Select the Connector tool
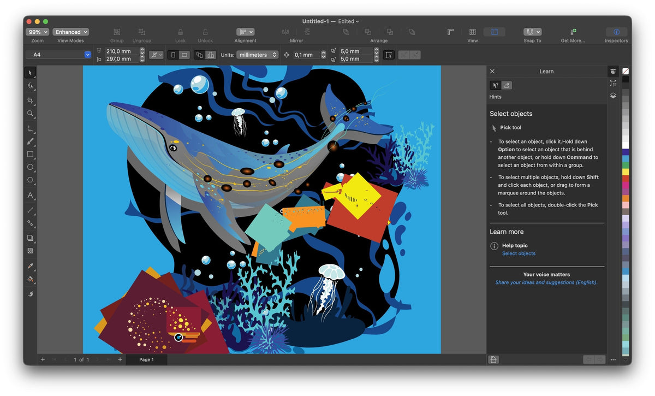Screen dimensions: 655x396 (30, 223)
